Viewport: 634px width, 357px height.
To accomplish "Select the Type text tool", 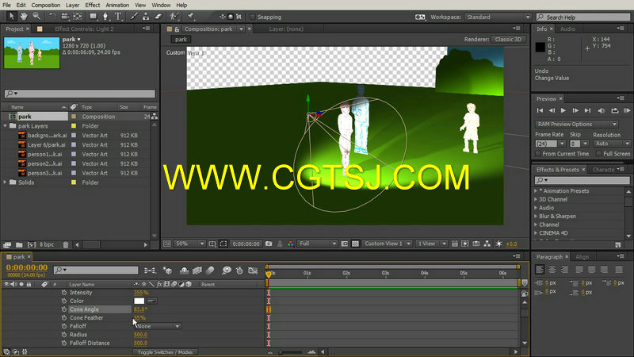I will point(118,17).
